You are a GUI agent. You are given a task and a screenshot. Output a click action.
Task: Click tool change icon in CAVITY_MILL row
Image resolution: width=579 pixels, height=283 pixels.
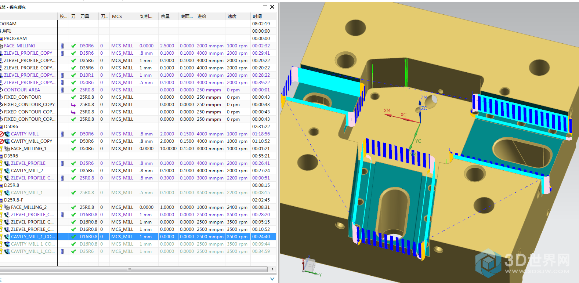pyautogui.click(x=62, y=134)
